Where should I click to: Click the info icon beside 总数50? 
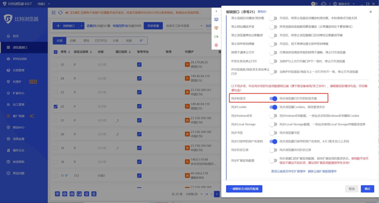point(109,26)
